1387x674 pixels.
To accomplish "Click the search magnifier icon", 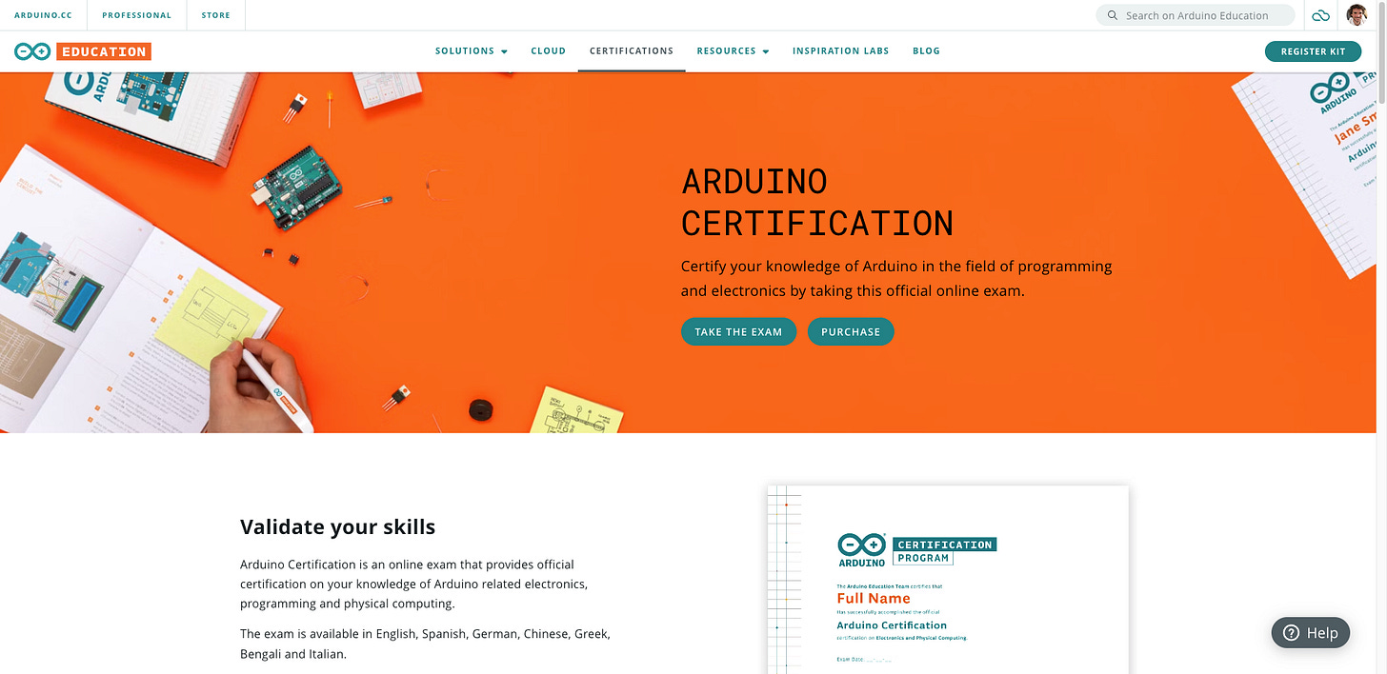I will click(x=1112, y=15).
